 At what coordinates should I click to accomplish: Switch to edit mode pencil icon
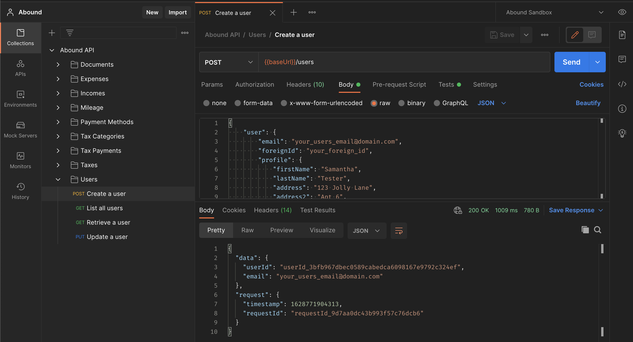pos(575,35)
